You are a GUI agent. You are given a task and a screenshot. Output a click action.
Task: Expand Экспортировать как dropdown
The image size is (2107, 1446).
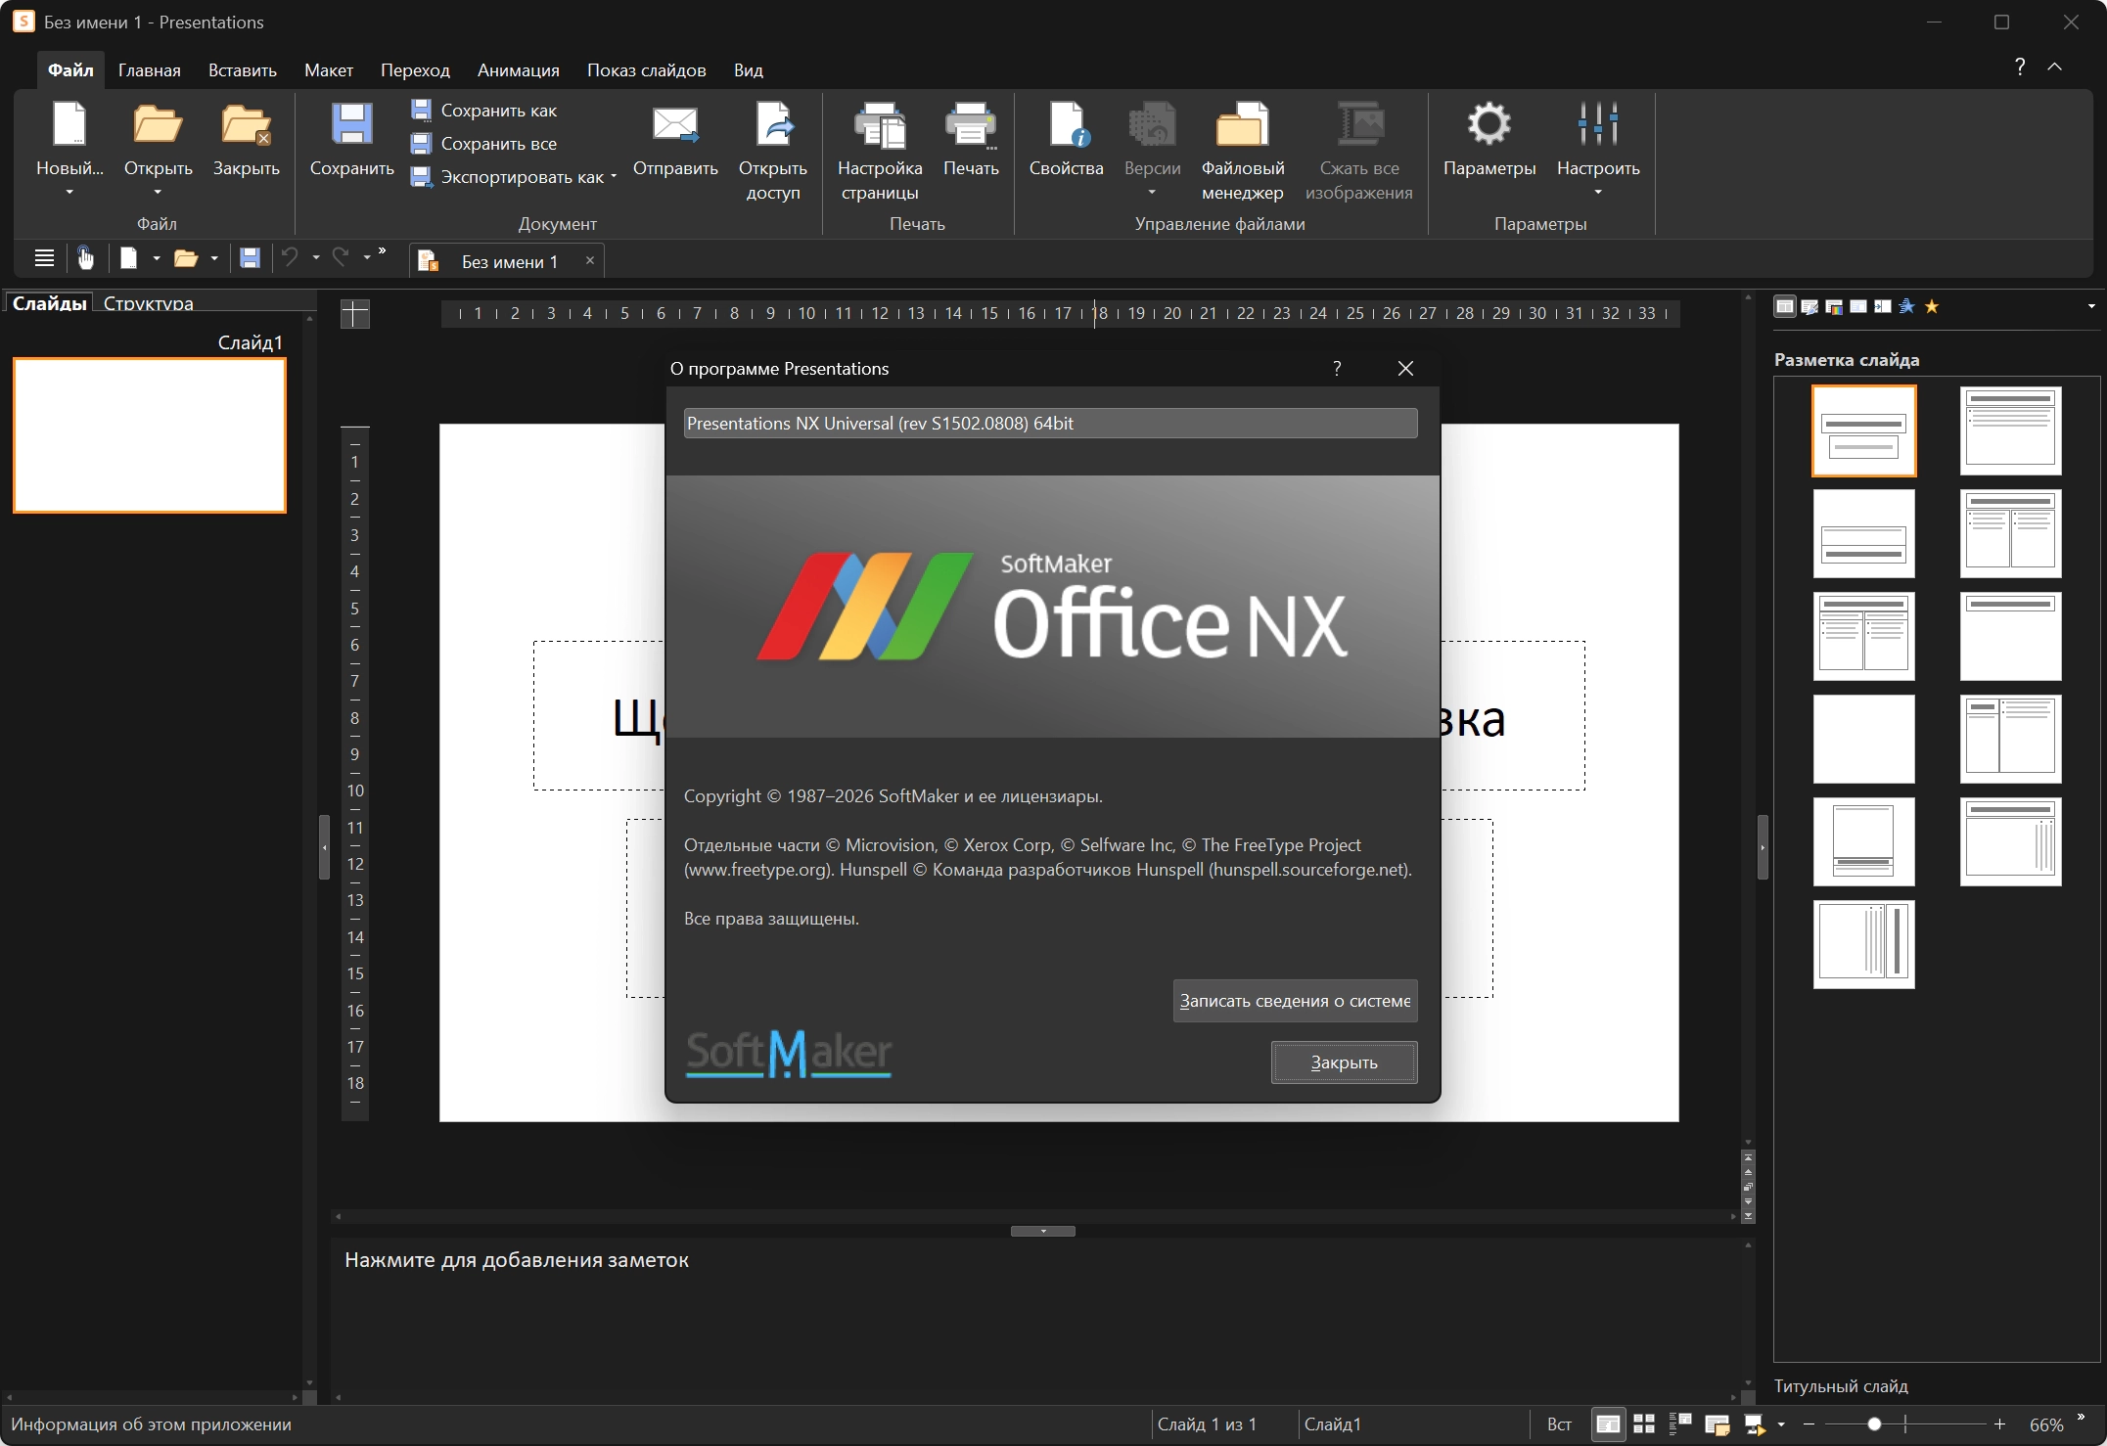(x=614, y=177)
